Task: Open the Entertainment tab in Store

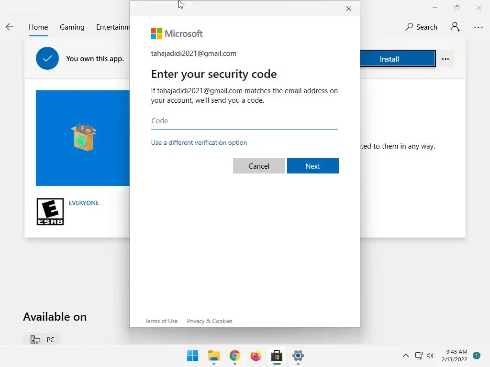Action: coord(113,27)
